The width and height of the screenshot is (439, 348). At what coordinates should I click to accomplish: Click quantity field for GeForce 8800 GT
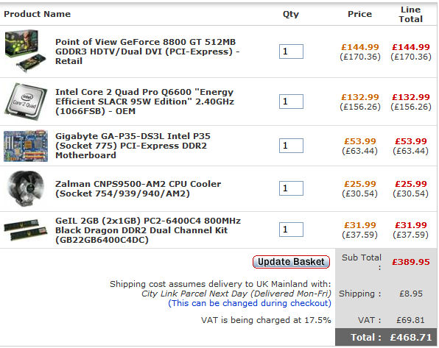pos(291,52)
